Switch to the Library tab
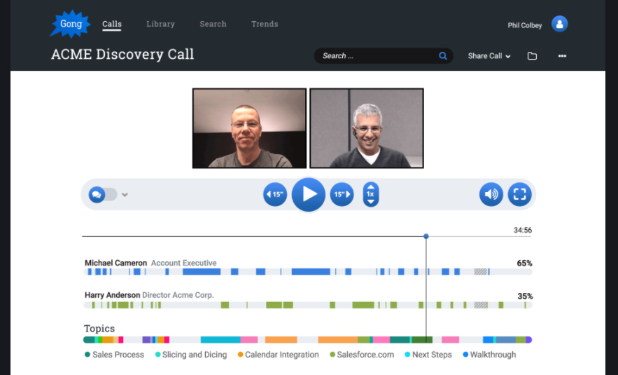The width and height of the screenshot is (618, 375). coord(160,24)
